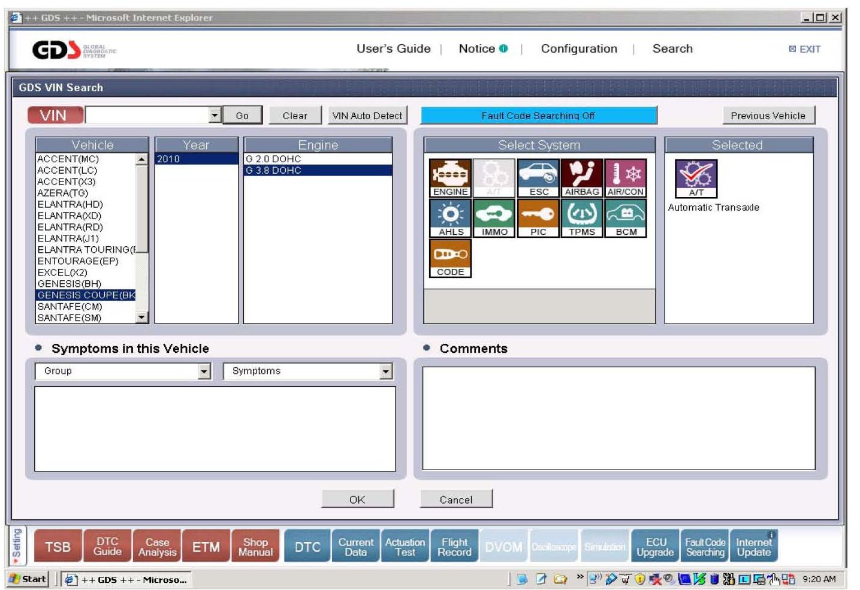Open the Symptoms dropdown
Viewport: 860px width, 590px height.
(x=386, y=372)
